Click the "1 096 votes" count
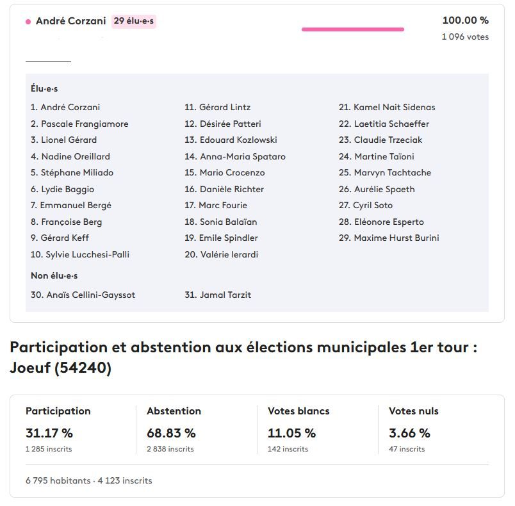 (465, 37)
